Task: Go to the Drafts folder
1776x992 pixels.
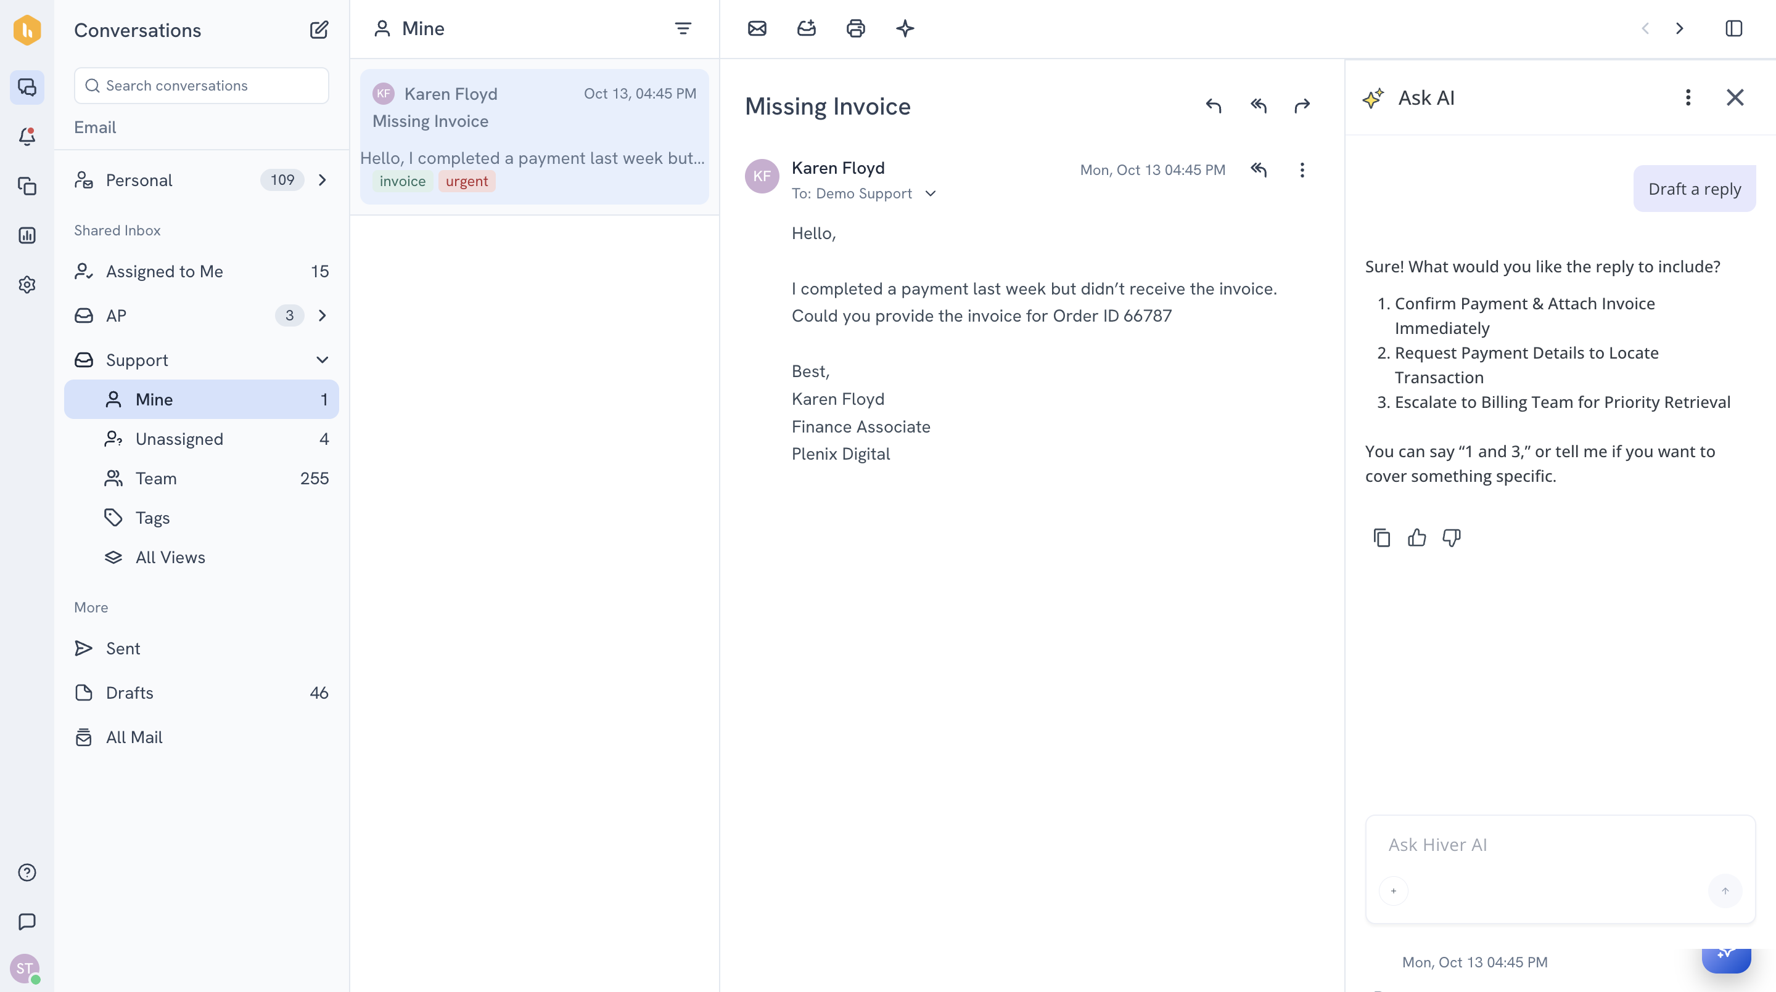Action: point(129,693)
